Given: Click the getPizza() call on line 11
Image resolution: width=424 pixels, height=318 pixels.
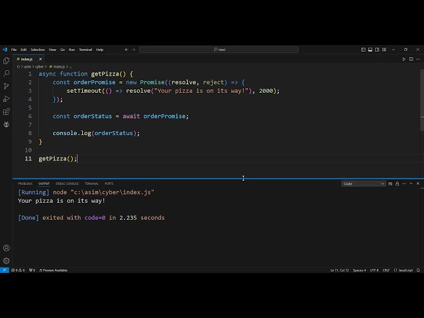Looking at the screenshot, I should [58, 159].
